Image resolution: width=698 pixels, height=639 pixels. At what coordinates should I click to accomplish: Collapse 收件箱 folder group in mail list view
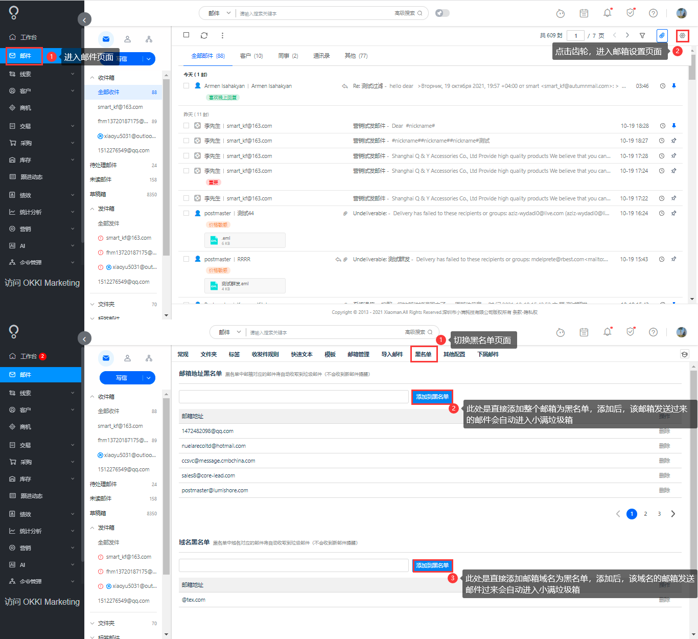coord(92,78)
